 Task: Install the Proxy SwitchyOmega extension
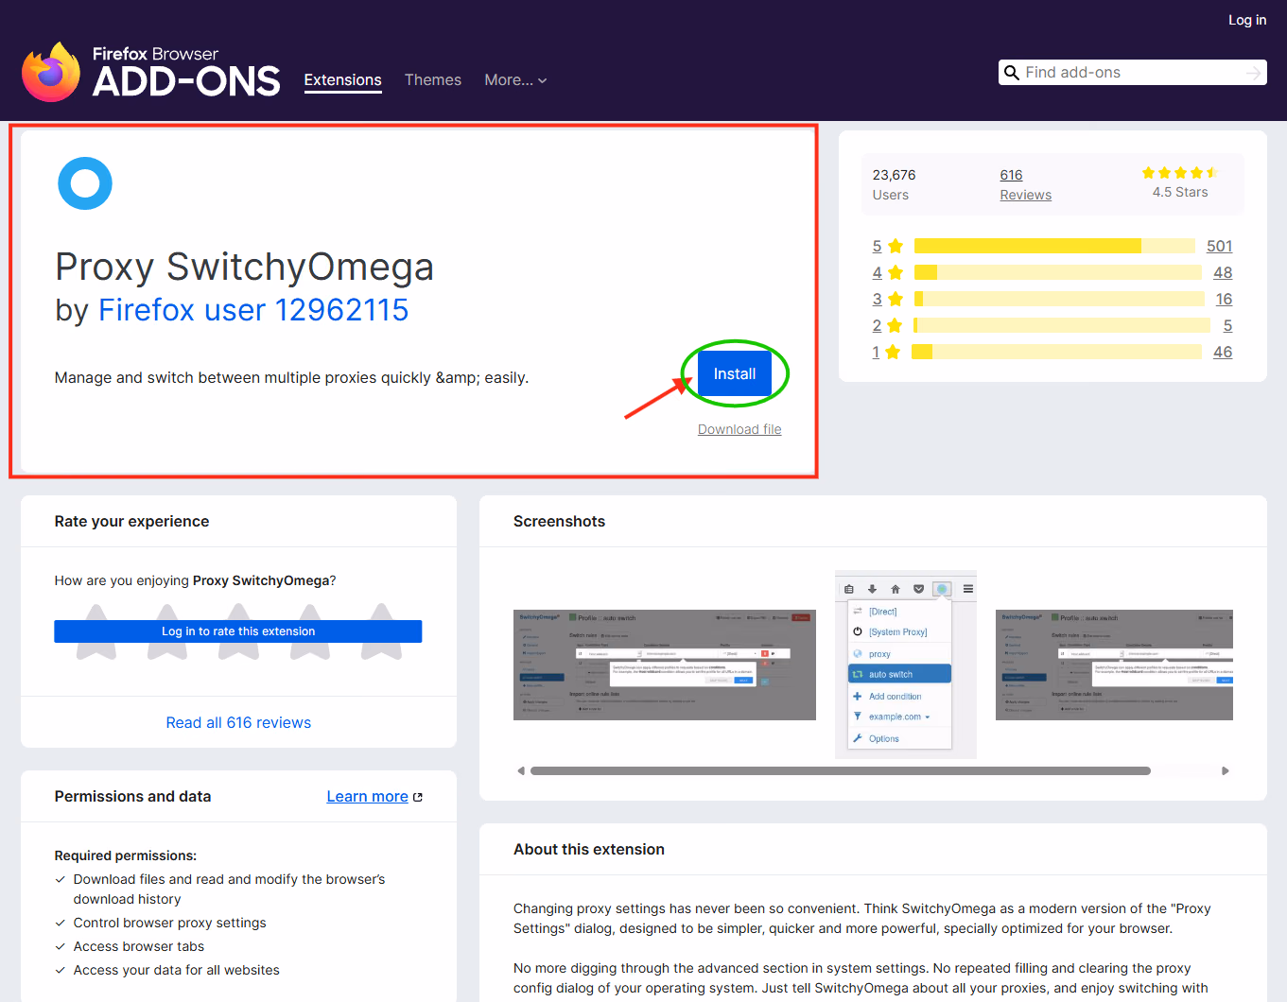735,373
